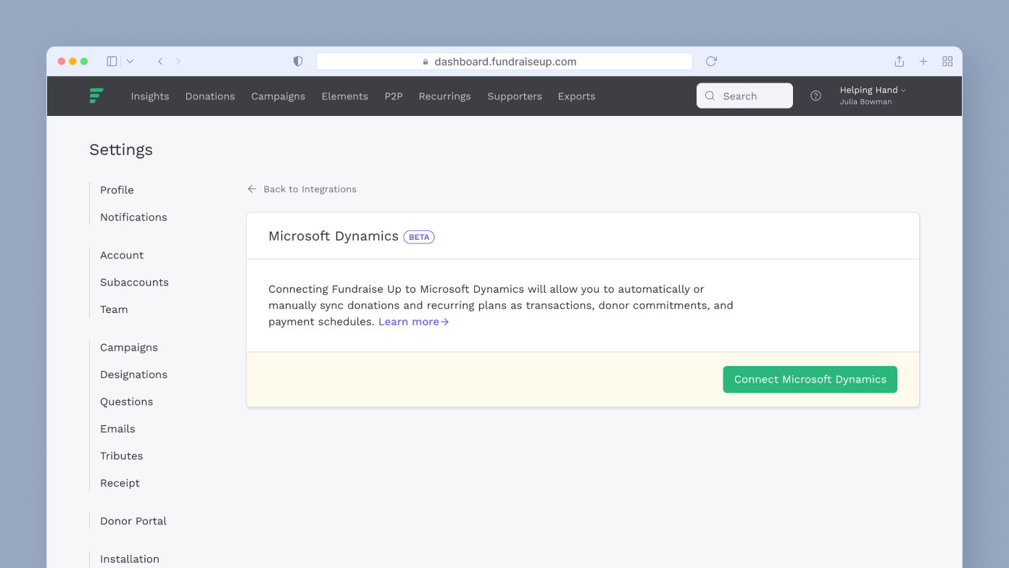Open the Safari share icon
This screenshot has height=568, width=1009.
point(899,62)
